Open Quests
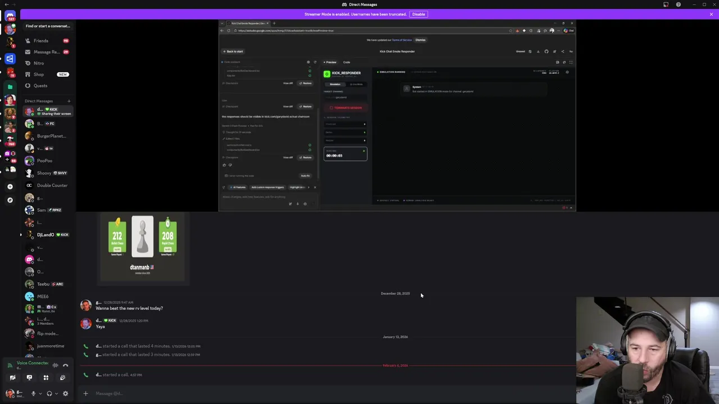Viewport: 719px width, 404px height. [x=47, y=85]
